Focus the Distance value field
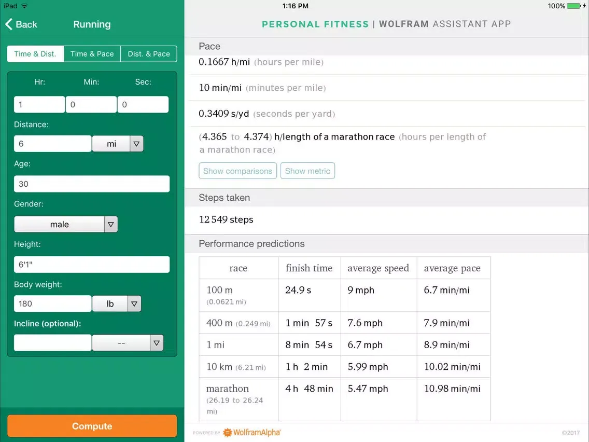Viewport: 589px width, 442px height. 52,144
